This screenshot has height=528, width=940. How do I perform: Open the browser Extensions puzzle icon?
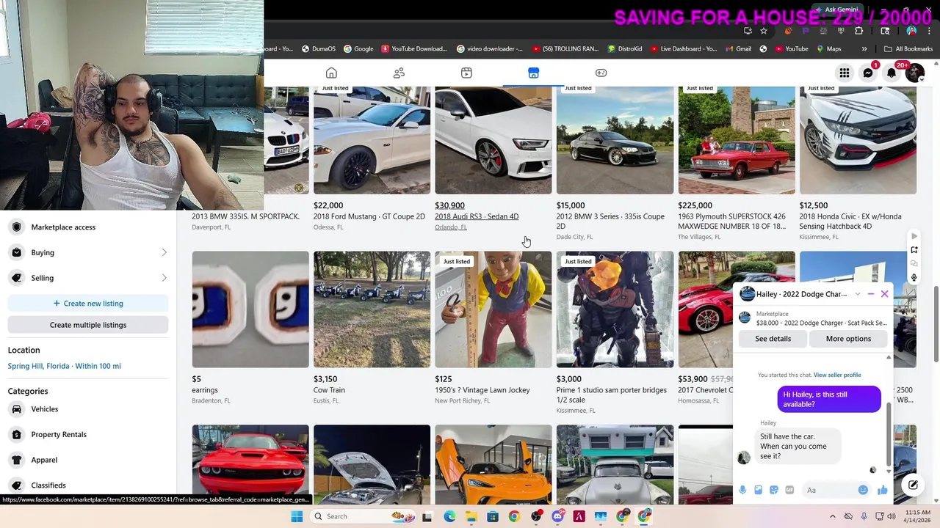(x=858, y=31)
